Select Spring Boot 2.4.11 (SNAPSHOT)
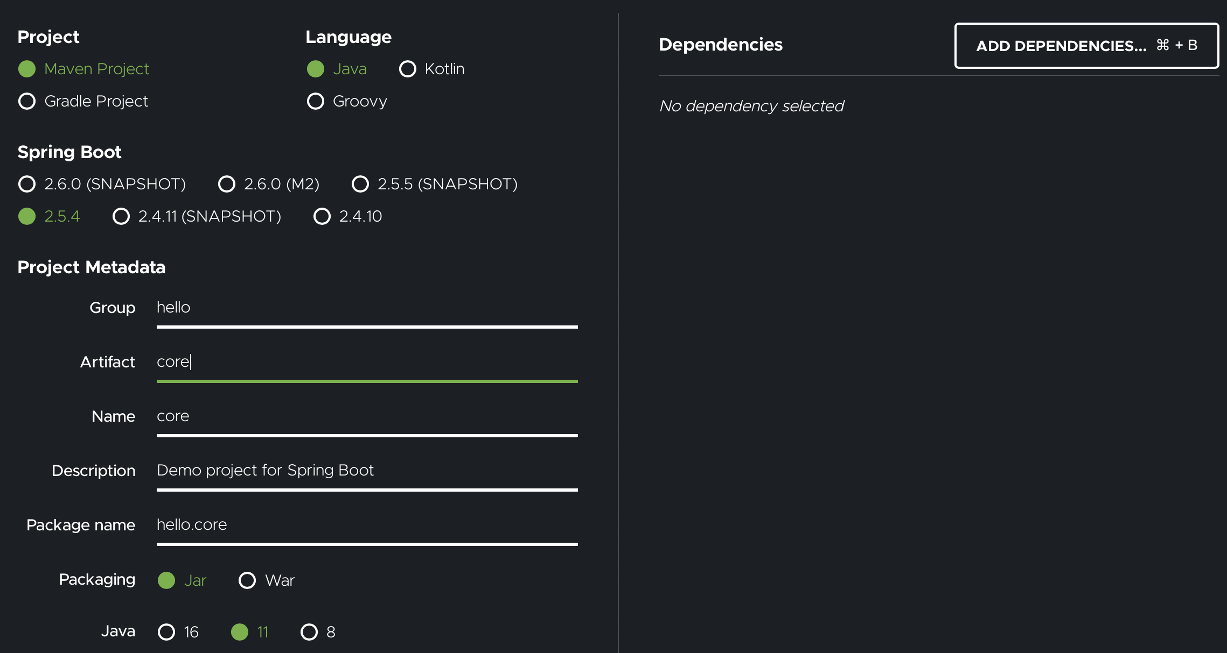1227x653 pixels. tap(121, 216)
